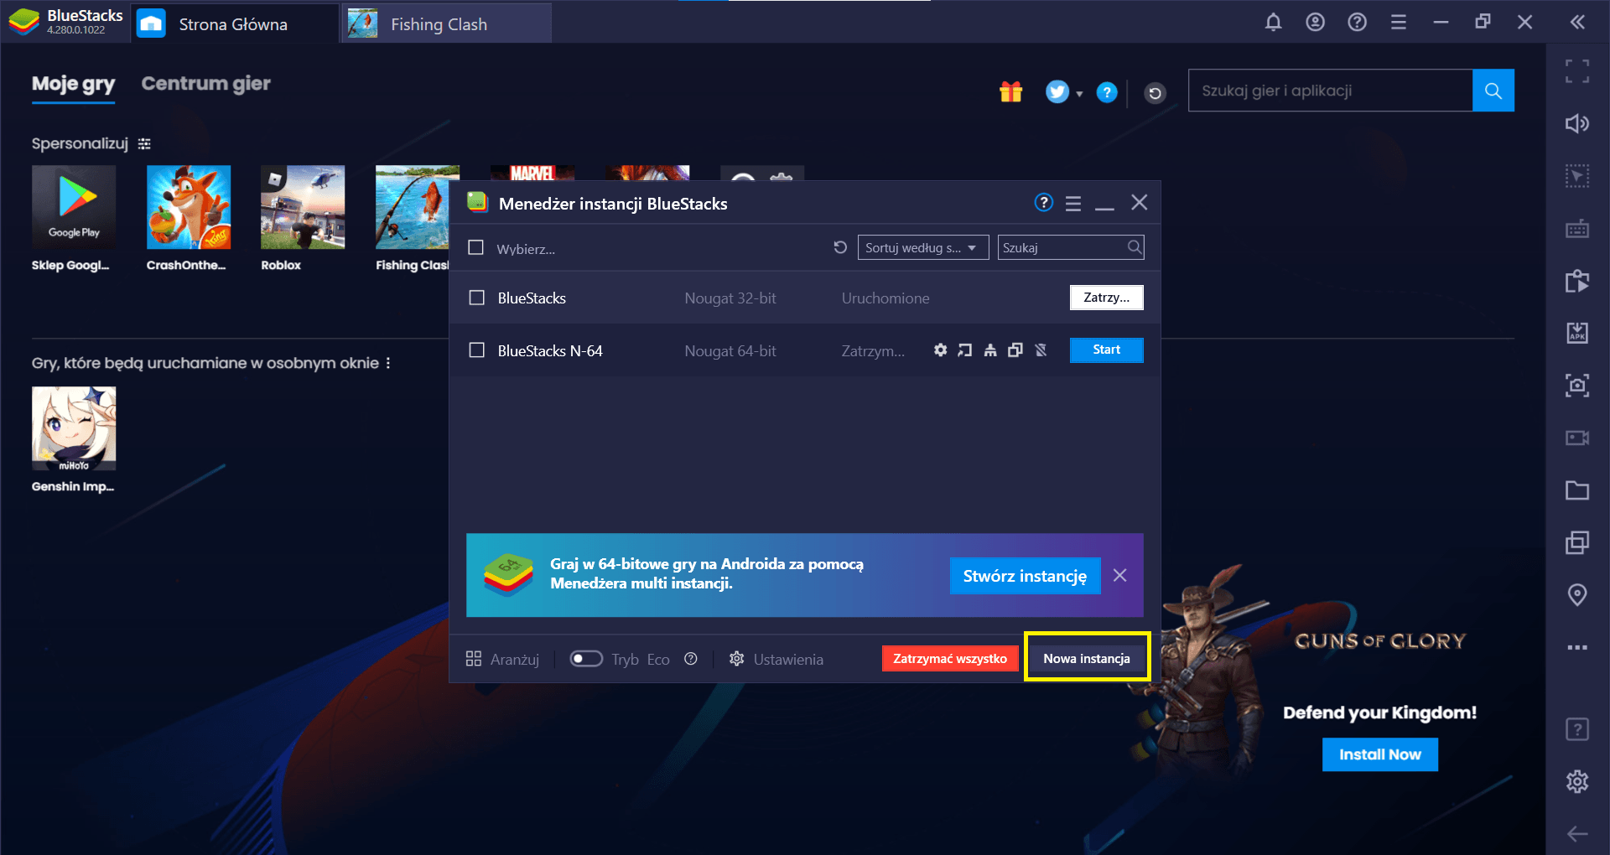Dismiss the 64-bit promo banner
The width and height of the screenshot is (1610, 855).
(x=1119, y=575)
